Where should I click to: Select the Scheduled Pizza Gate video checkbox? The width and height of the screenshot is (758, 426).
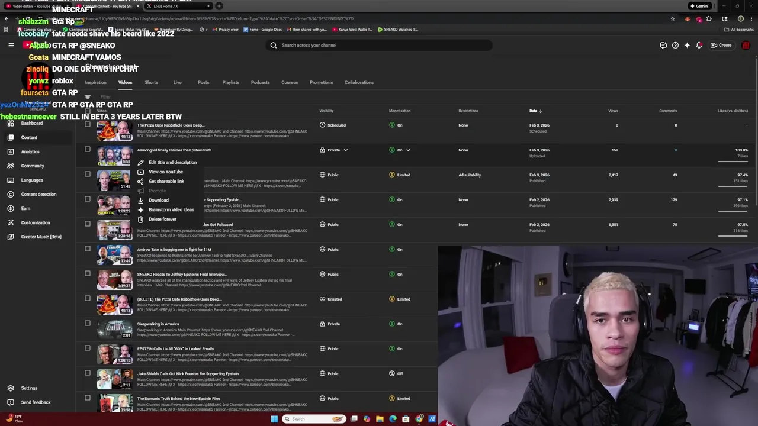88,124
